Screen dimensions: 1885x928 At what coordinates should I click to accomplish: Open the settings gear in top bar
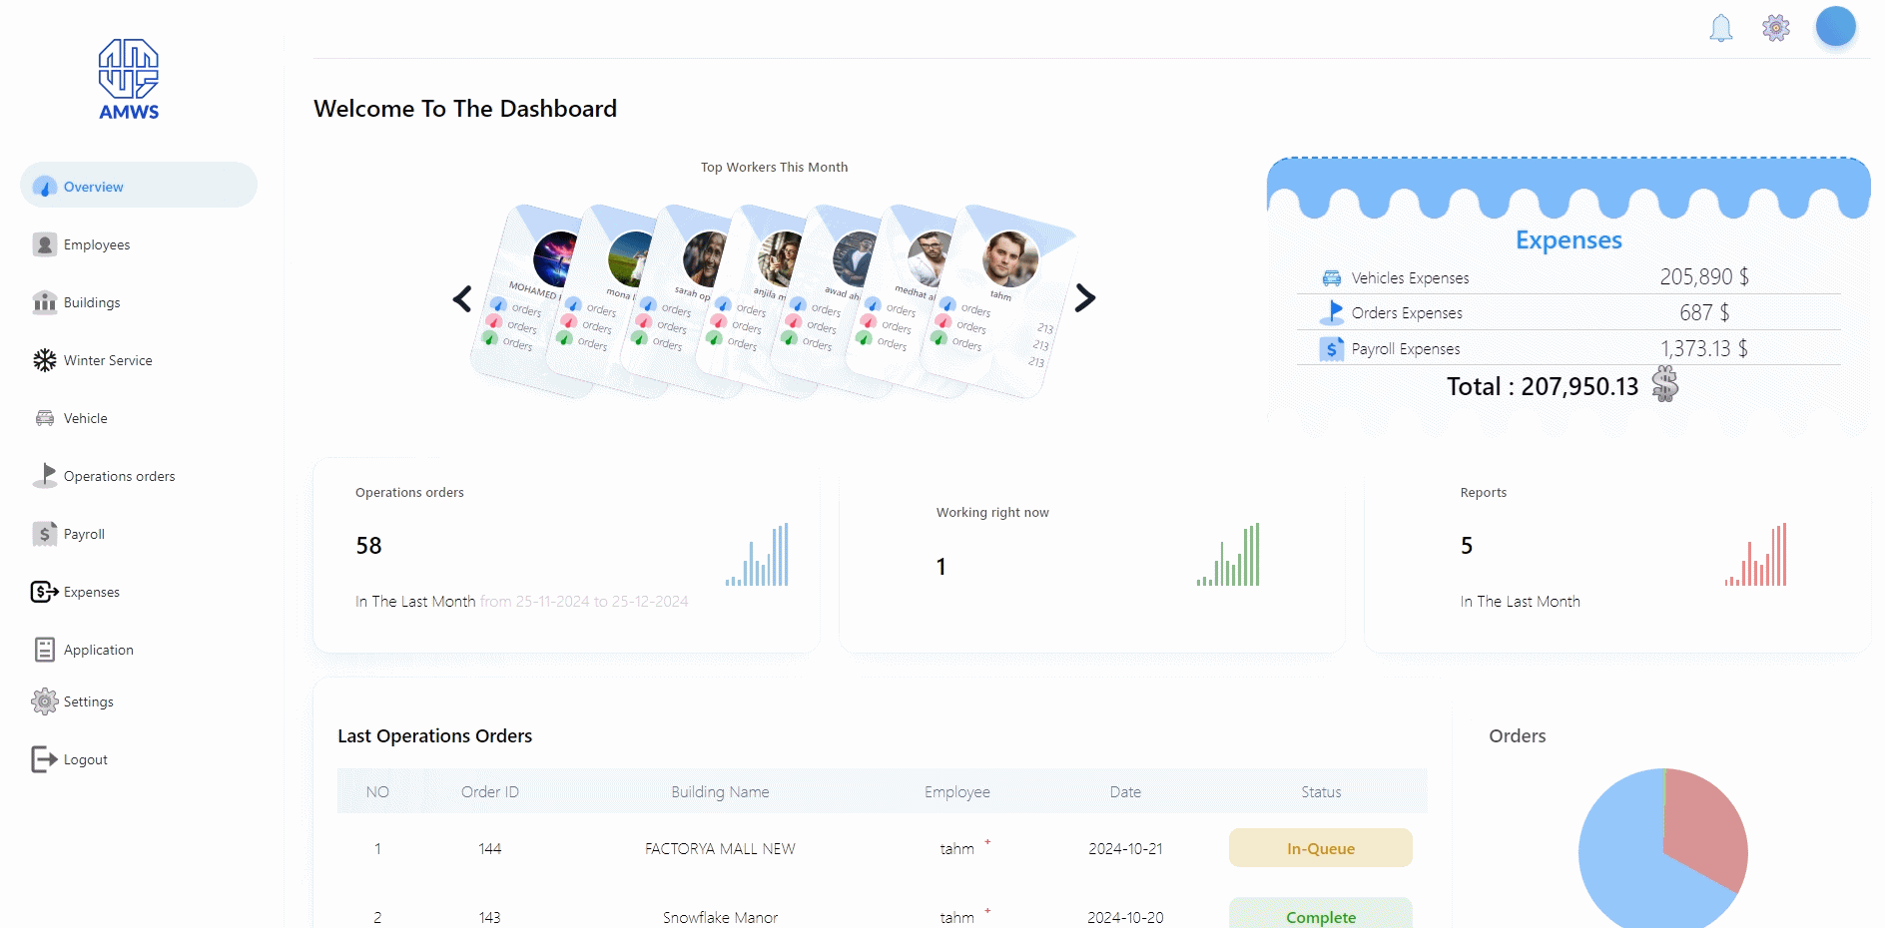[1775, 28]
